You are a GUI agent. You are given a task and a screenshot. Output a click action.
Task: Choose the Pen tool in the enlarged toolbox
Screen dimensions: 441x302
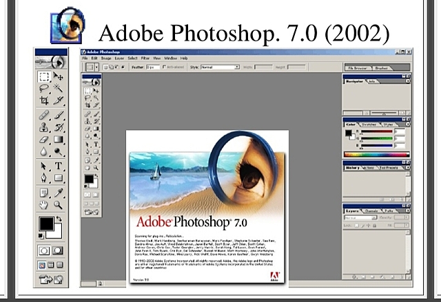44,177
